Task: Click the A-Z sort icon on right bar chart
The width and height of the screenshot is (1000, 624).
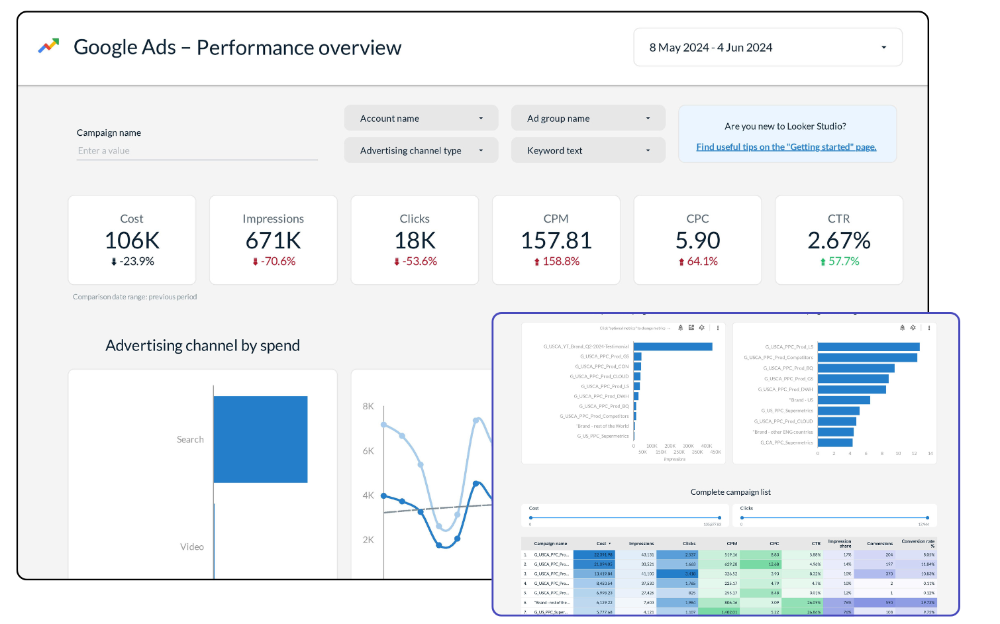Action: click(913, 328)
